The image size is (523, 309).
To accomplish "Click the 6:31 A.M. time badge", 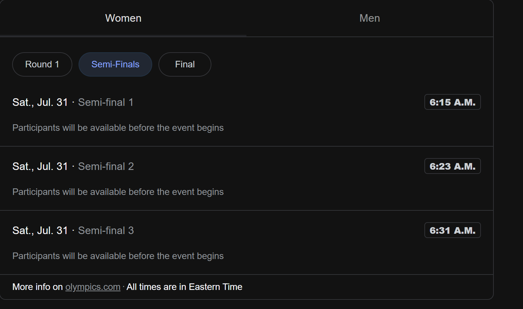I will [452, 230].
